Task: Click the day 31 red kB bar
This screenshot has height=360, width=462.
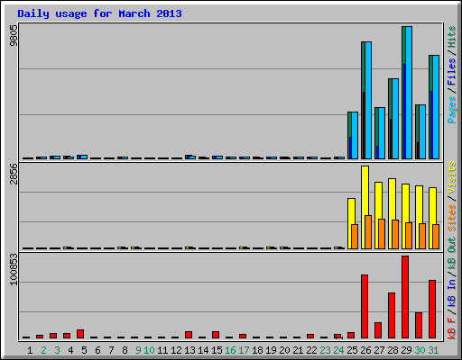Action: (x=432, y=309)
